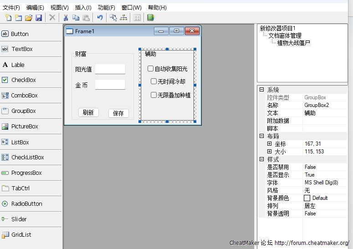Click the Undo arrow toolbar icon
The height and width of the screenshot is (249, 353).
pos(100,18)
